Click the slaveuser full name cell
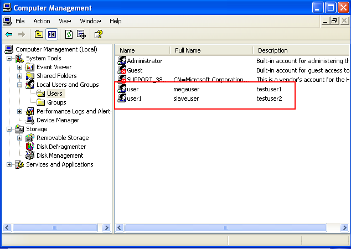 [x=186, y=98]
